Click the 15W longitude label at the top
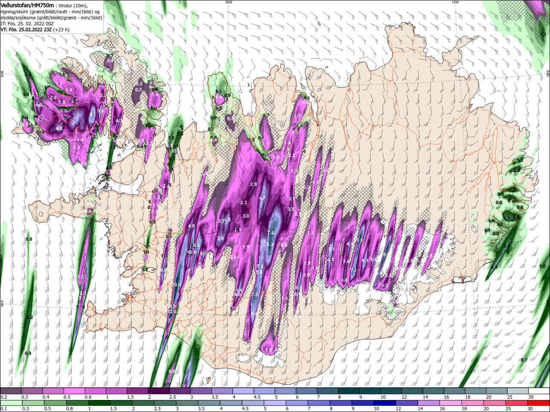The height and width of the screenshot is (412, 550). 455,2
